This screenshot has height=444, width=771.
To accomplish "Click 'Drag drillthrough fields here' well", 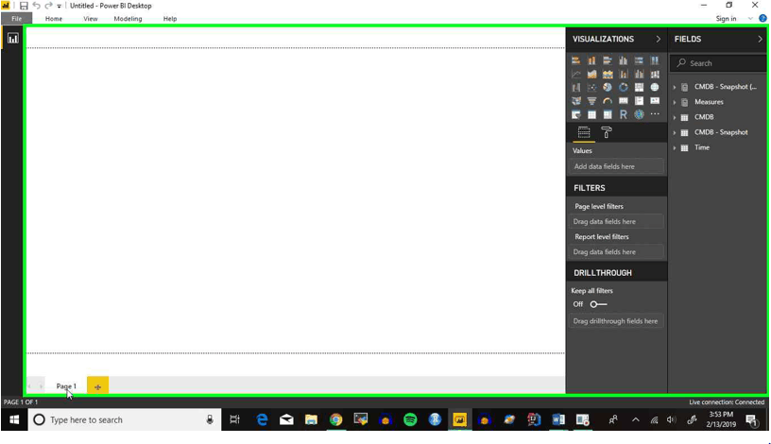I will 617,321.
